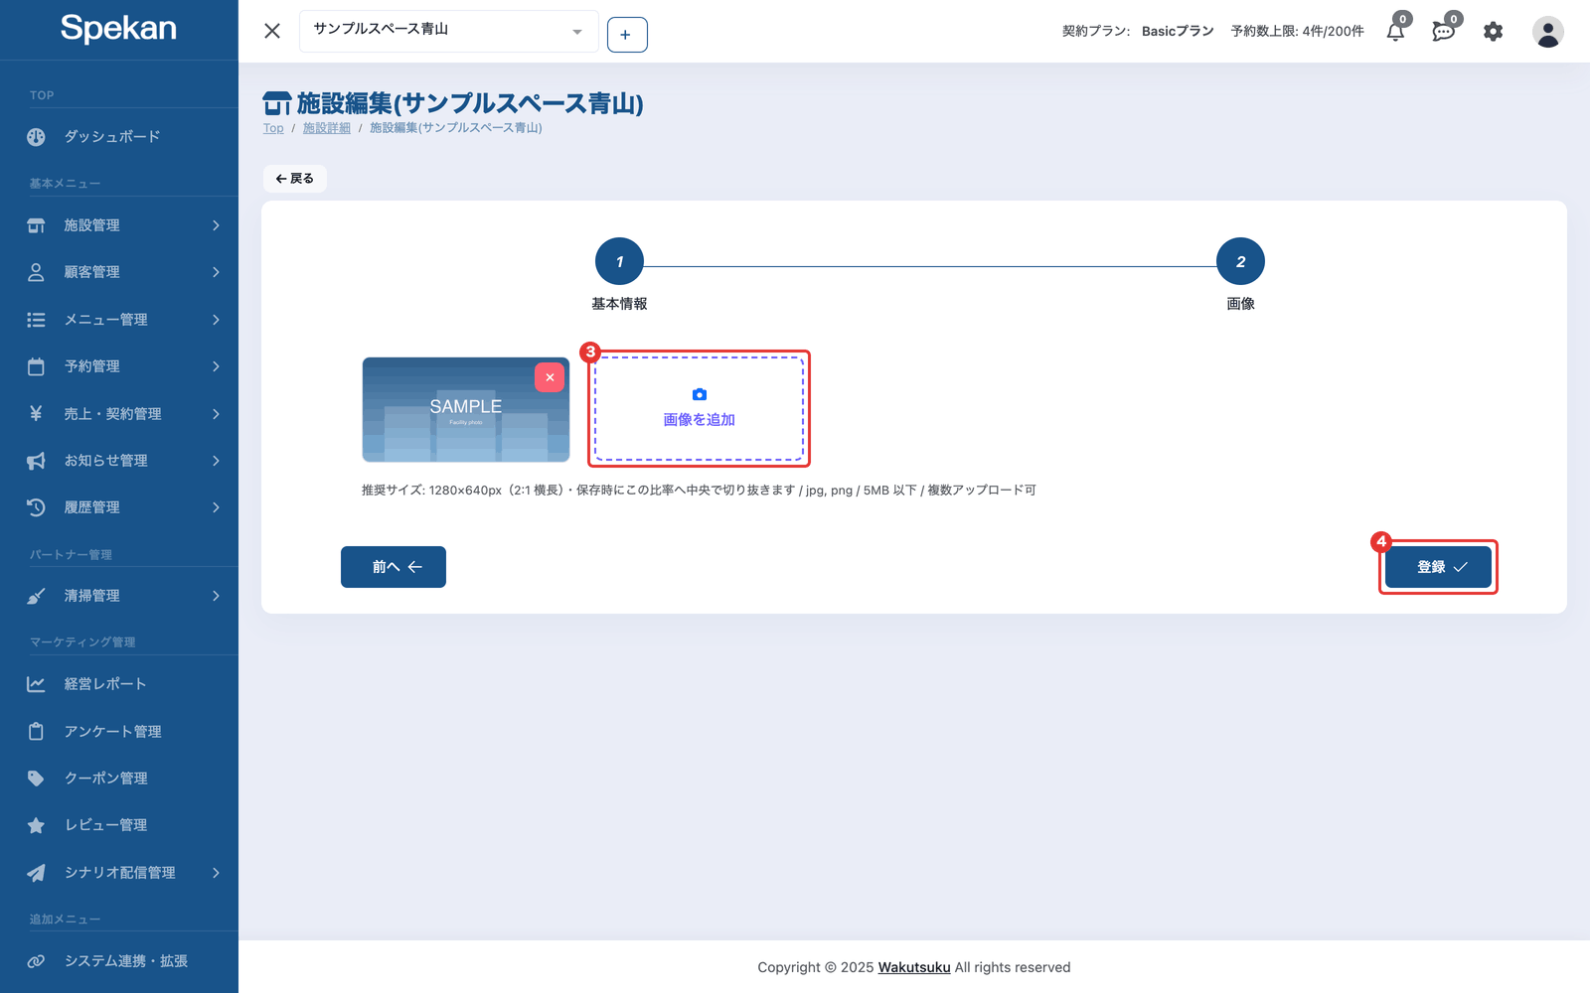The width and height of the screenshot is (1590, 993).
Task: Add a new facility with the plus button
Action: 627,35
